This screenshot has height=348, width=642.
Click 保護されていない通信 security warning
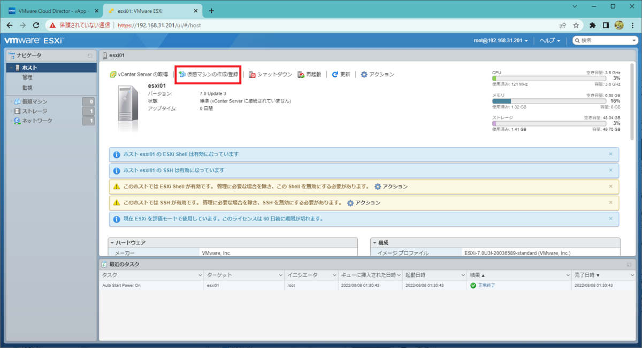pos(80,25)
